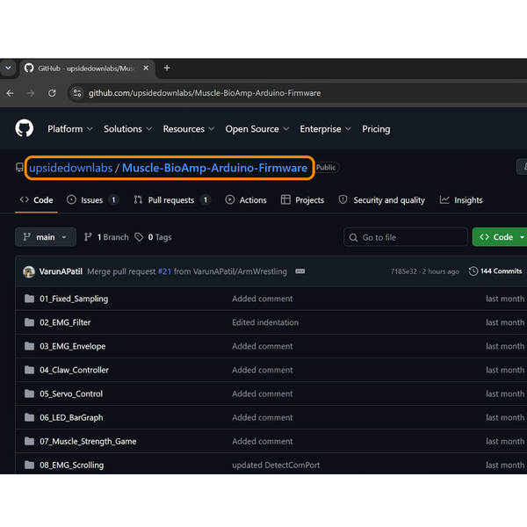Image resolution: width=527 pixels, height=527 pixels.
Task: Open the 03_EMG_Envelope folder
Action: (x=73, y=346)
